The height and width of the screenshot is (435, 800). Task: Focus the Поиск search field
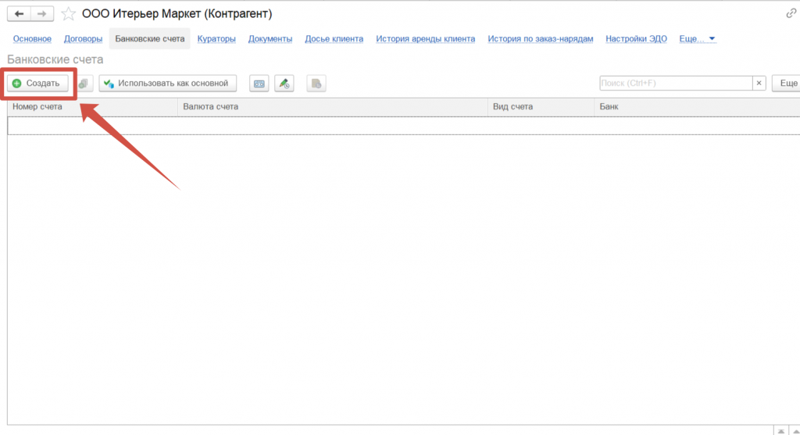(675, 84)
